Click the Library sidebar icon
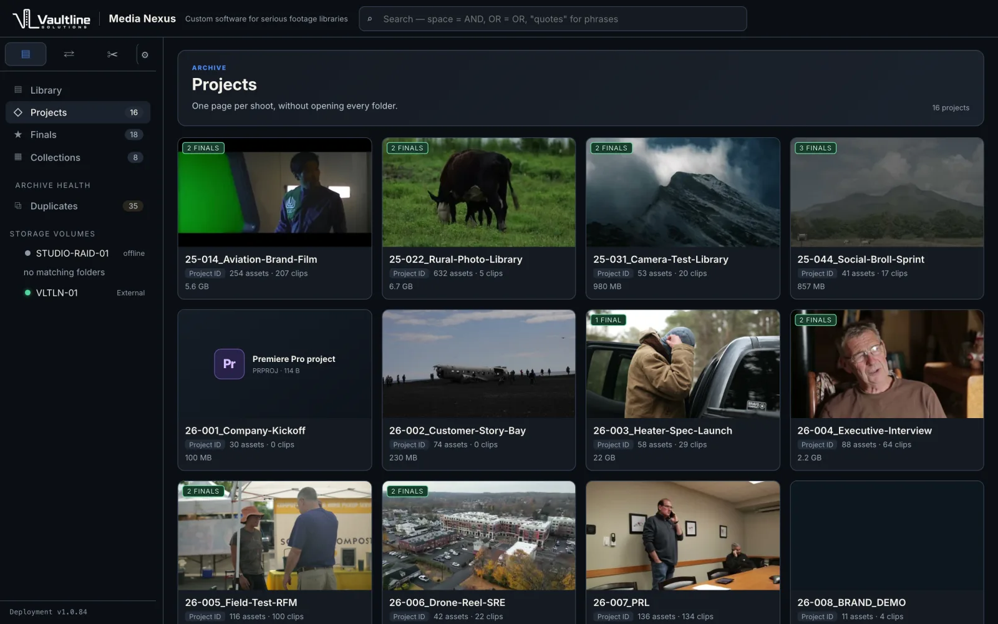 [x=18, y=90]
